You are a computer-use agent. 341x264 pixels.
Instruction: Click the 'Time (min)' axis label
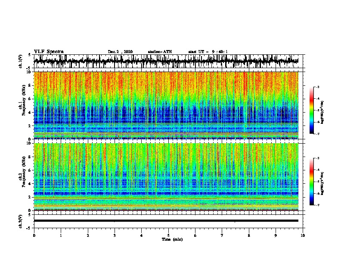click(172, 239)
